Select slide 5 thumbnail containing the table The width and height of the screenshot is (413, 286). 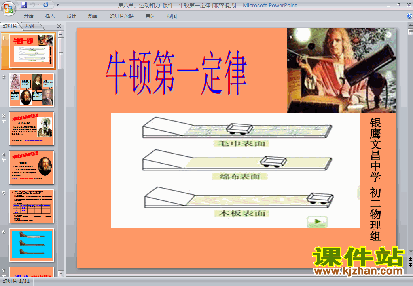coord(32,206)
